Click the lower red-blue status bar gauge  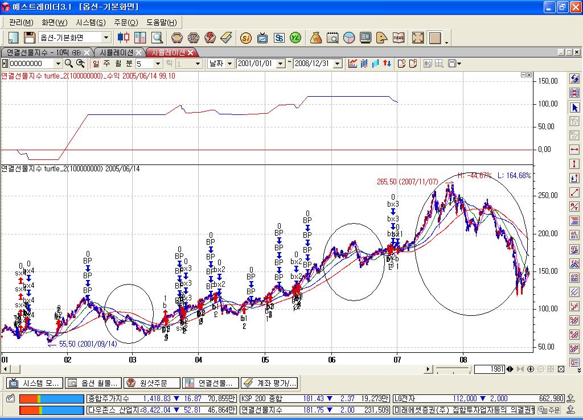tap(52, 410)
